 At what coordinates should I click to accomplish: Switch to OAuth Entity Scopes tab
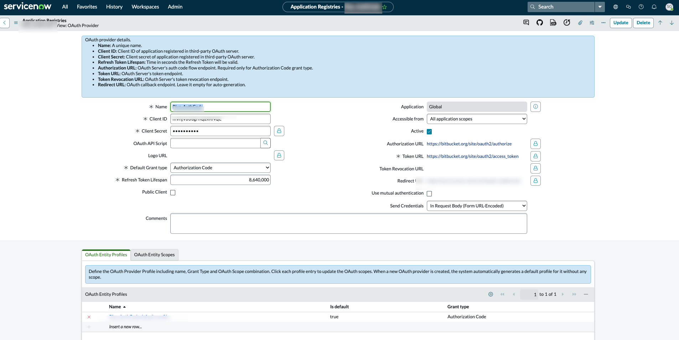[x=154, y=255]
